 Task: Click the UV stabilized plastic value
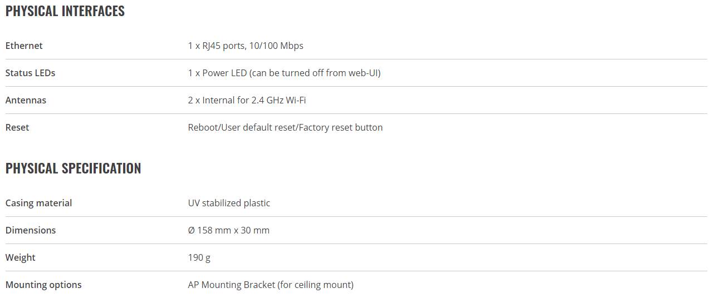229,203
